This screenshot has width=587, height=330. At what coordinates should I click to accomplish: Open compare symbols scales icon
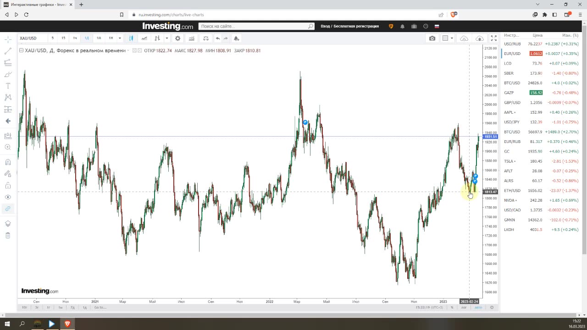(x=206, y=38)
